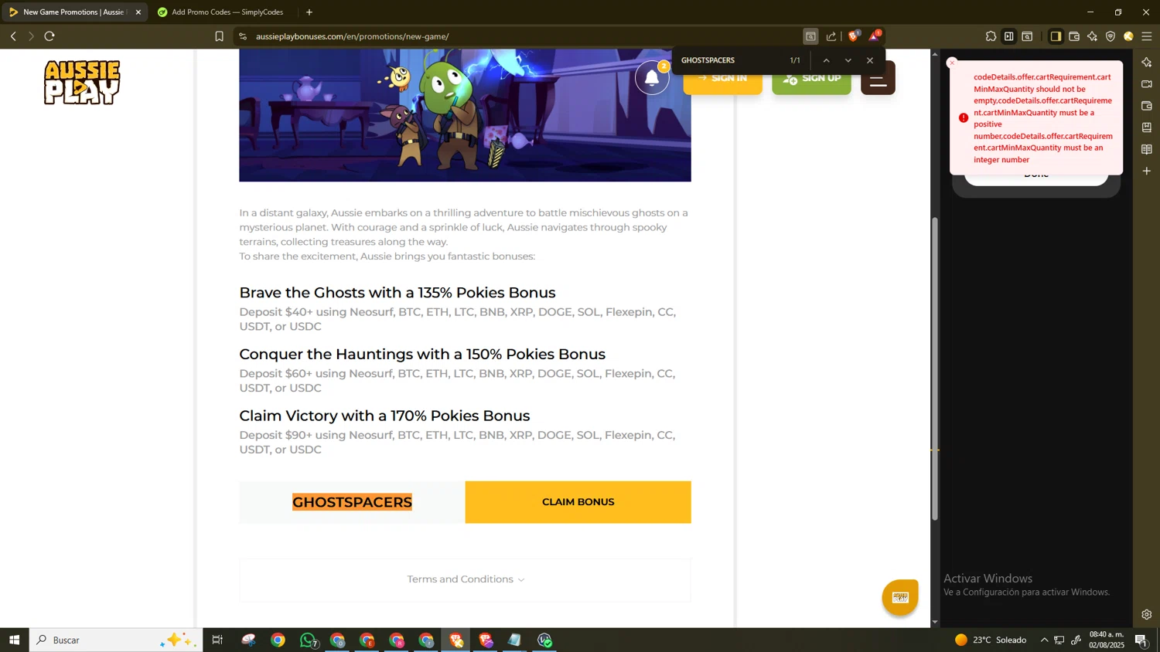Open the Windows Start menu

pos(14,640)
